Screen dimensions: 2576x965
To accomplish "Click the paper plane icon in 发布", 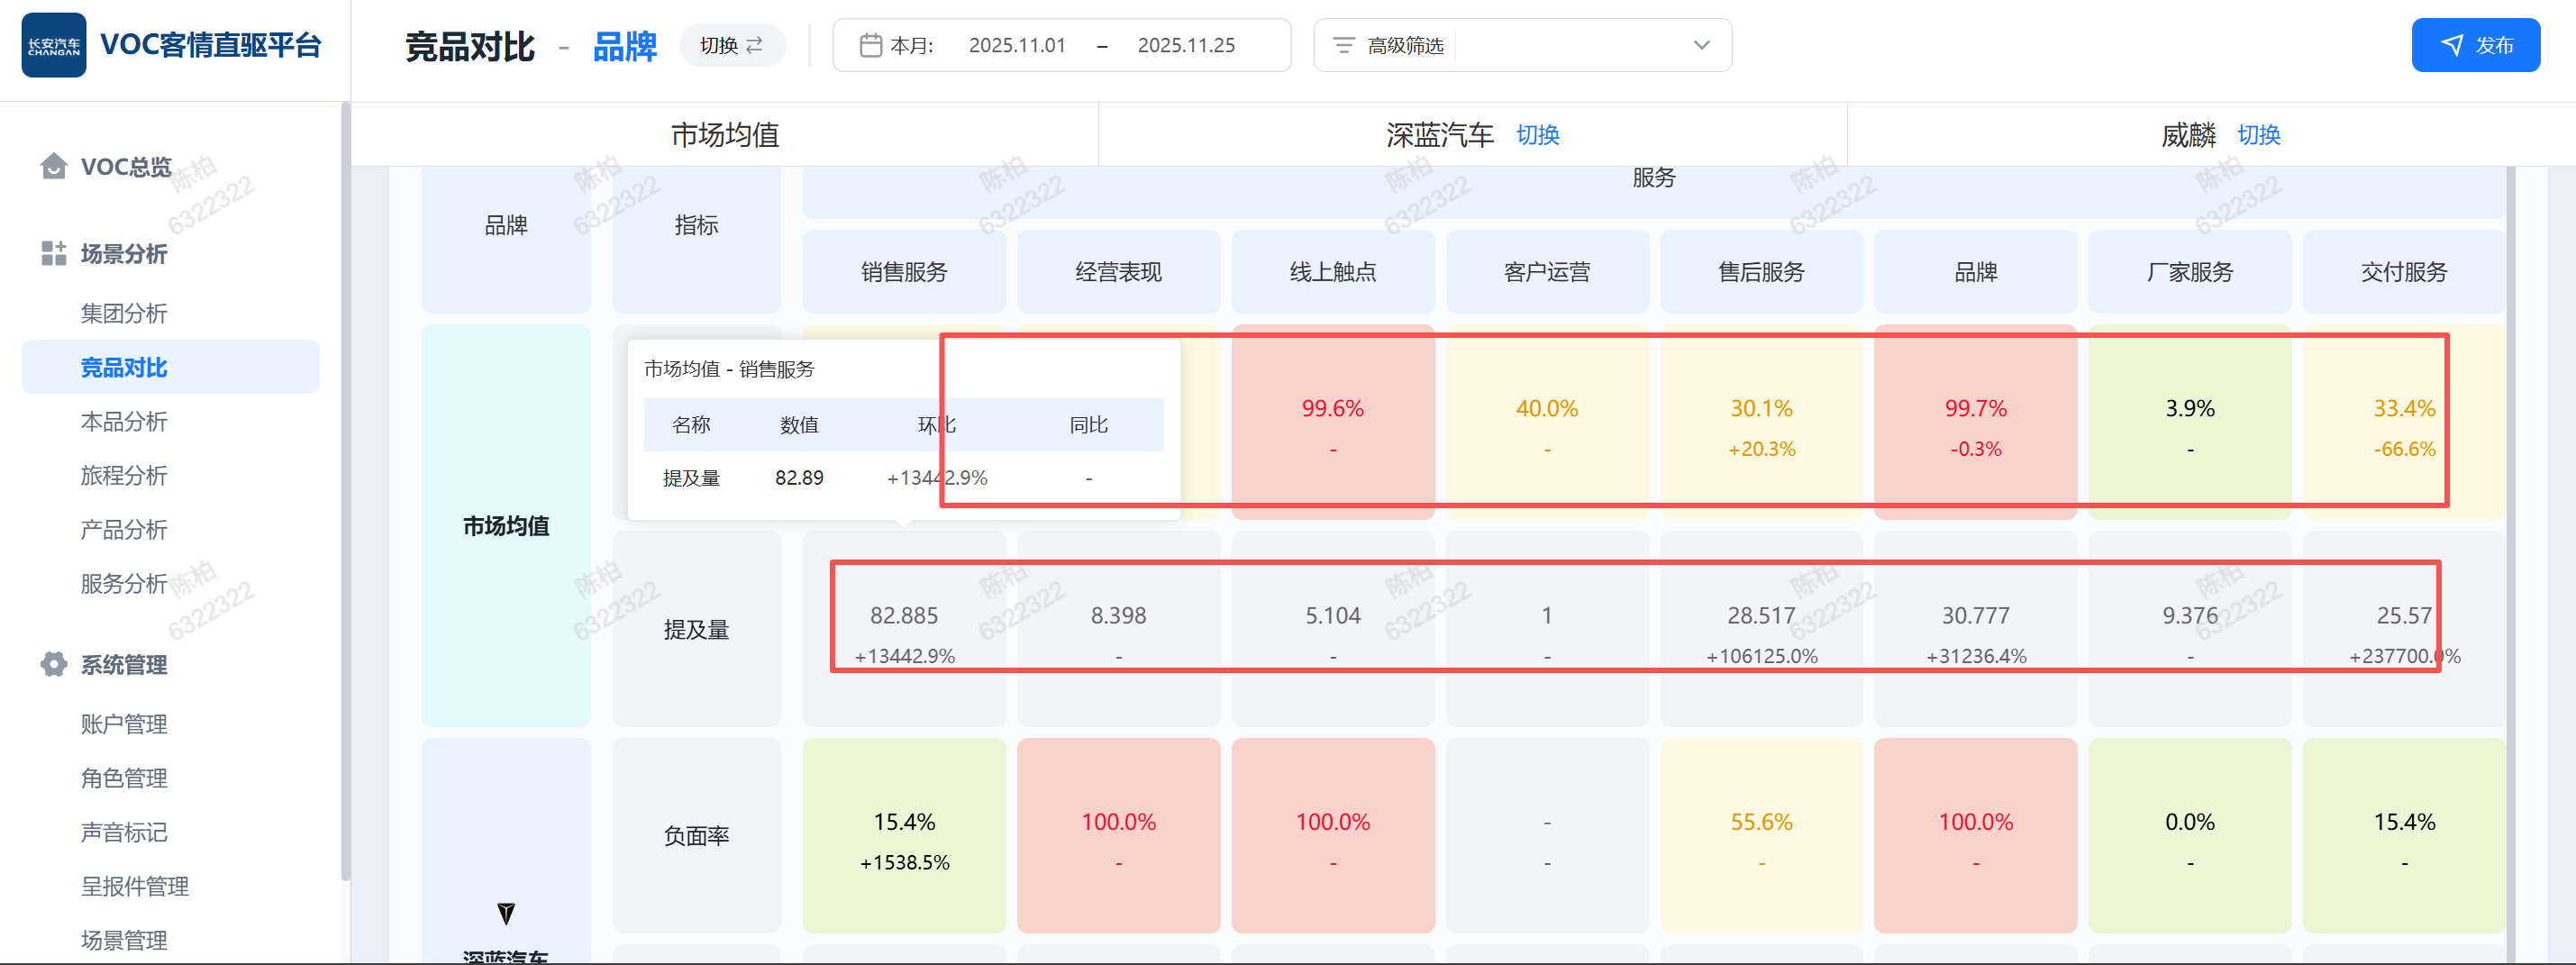I will [2451, 45].
